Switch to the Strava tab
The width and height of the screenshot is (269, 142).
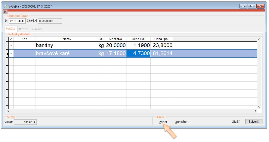(x=23, y=29)
